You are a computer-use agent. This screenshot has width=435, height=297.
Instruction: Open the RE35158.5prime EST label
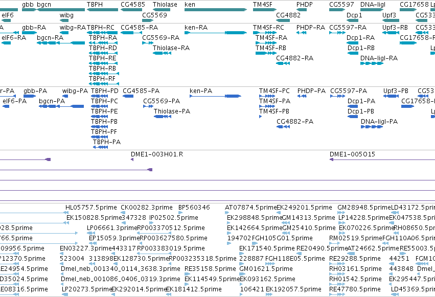(x=210, y=269)
